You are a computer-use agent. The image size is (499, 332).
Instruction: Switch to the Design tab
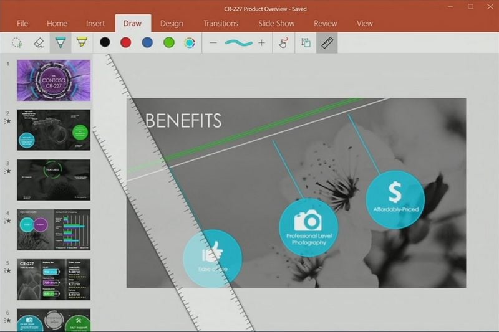(x=172, y=23)
